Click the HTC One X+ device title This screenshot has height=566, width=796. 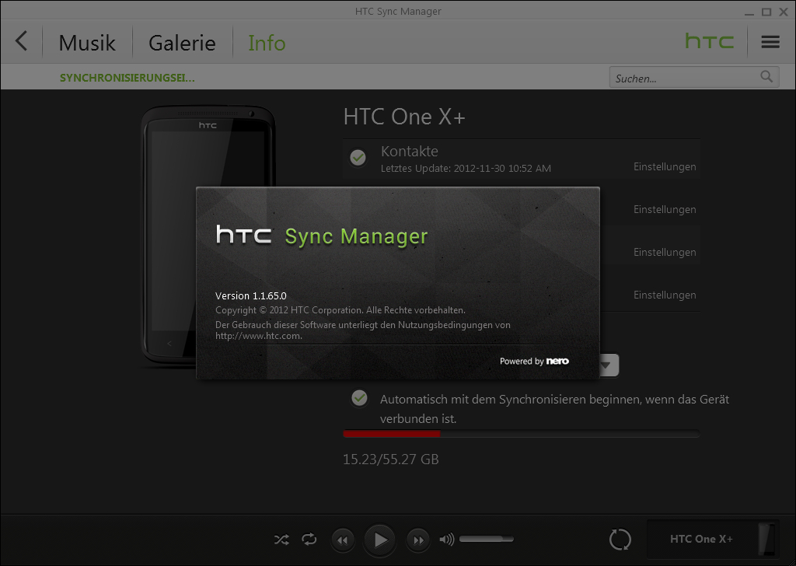coord(404,117)
